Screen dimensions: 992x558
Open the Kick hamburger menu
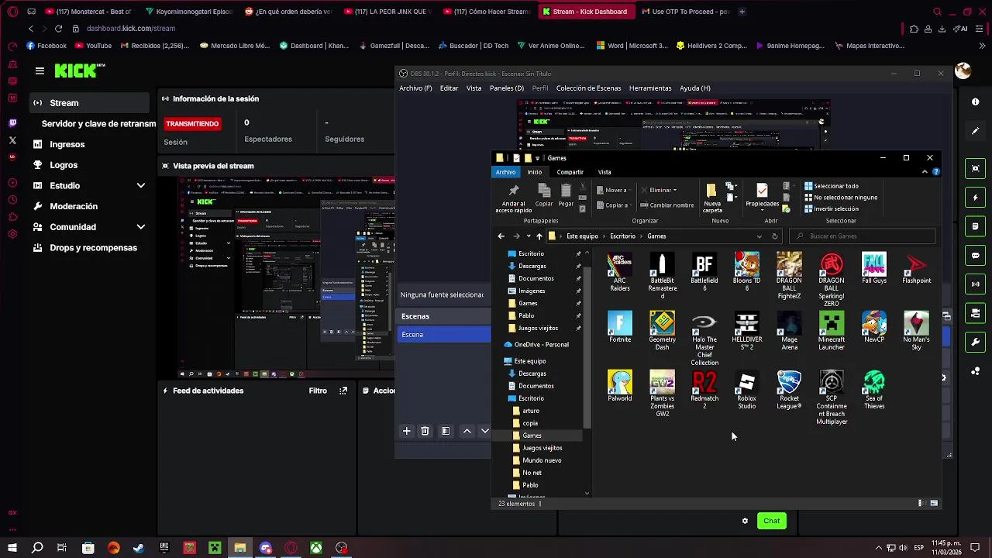pyautogui.click(x=40, y=71)
